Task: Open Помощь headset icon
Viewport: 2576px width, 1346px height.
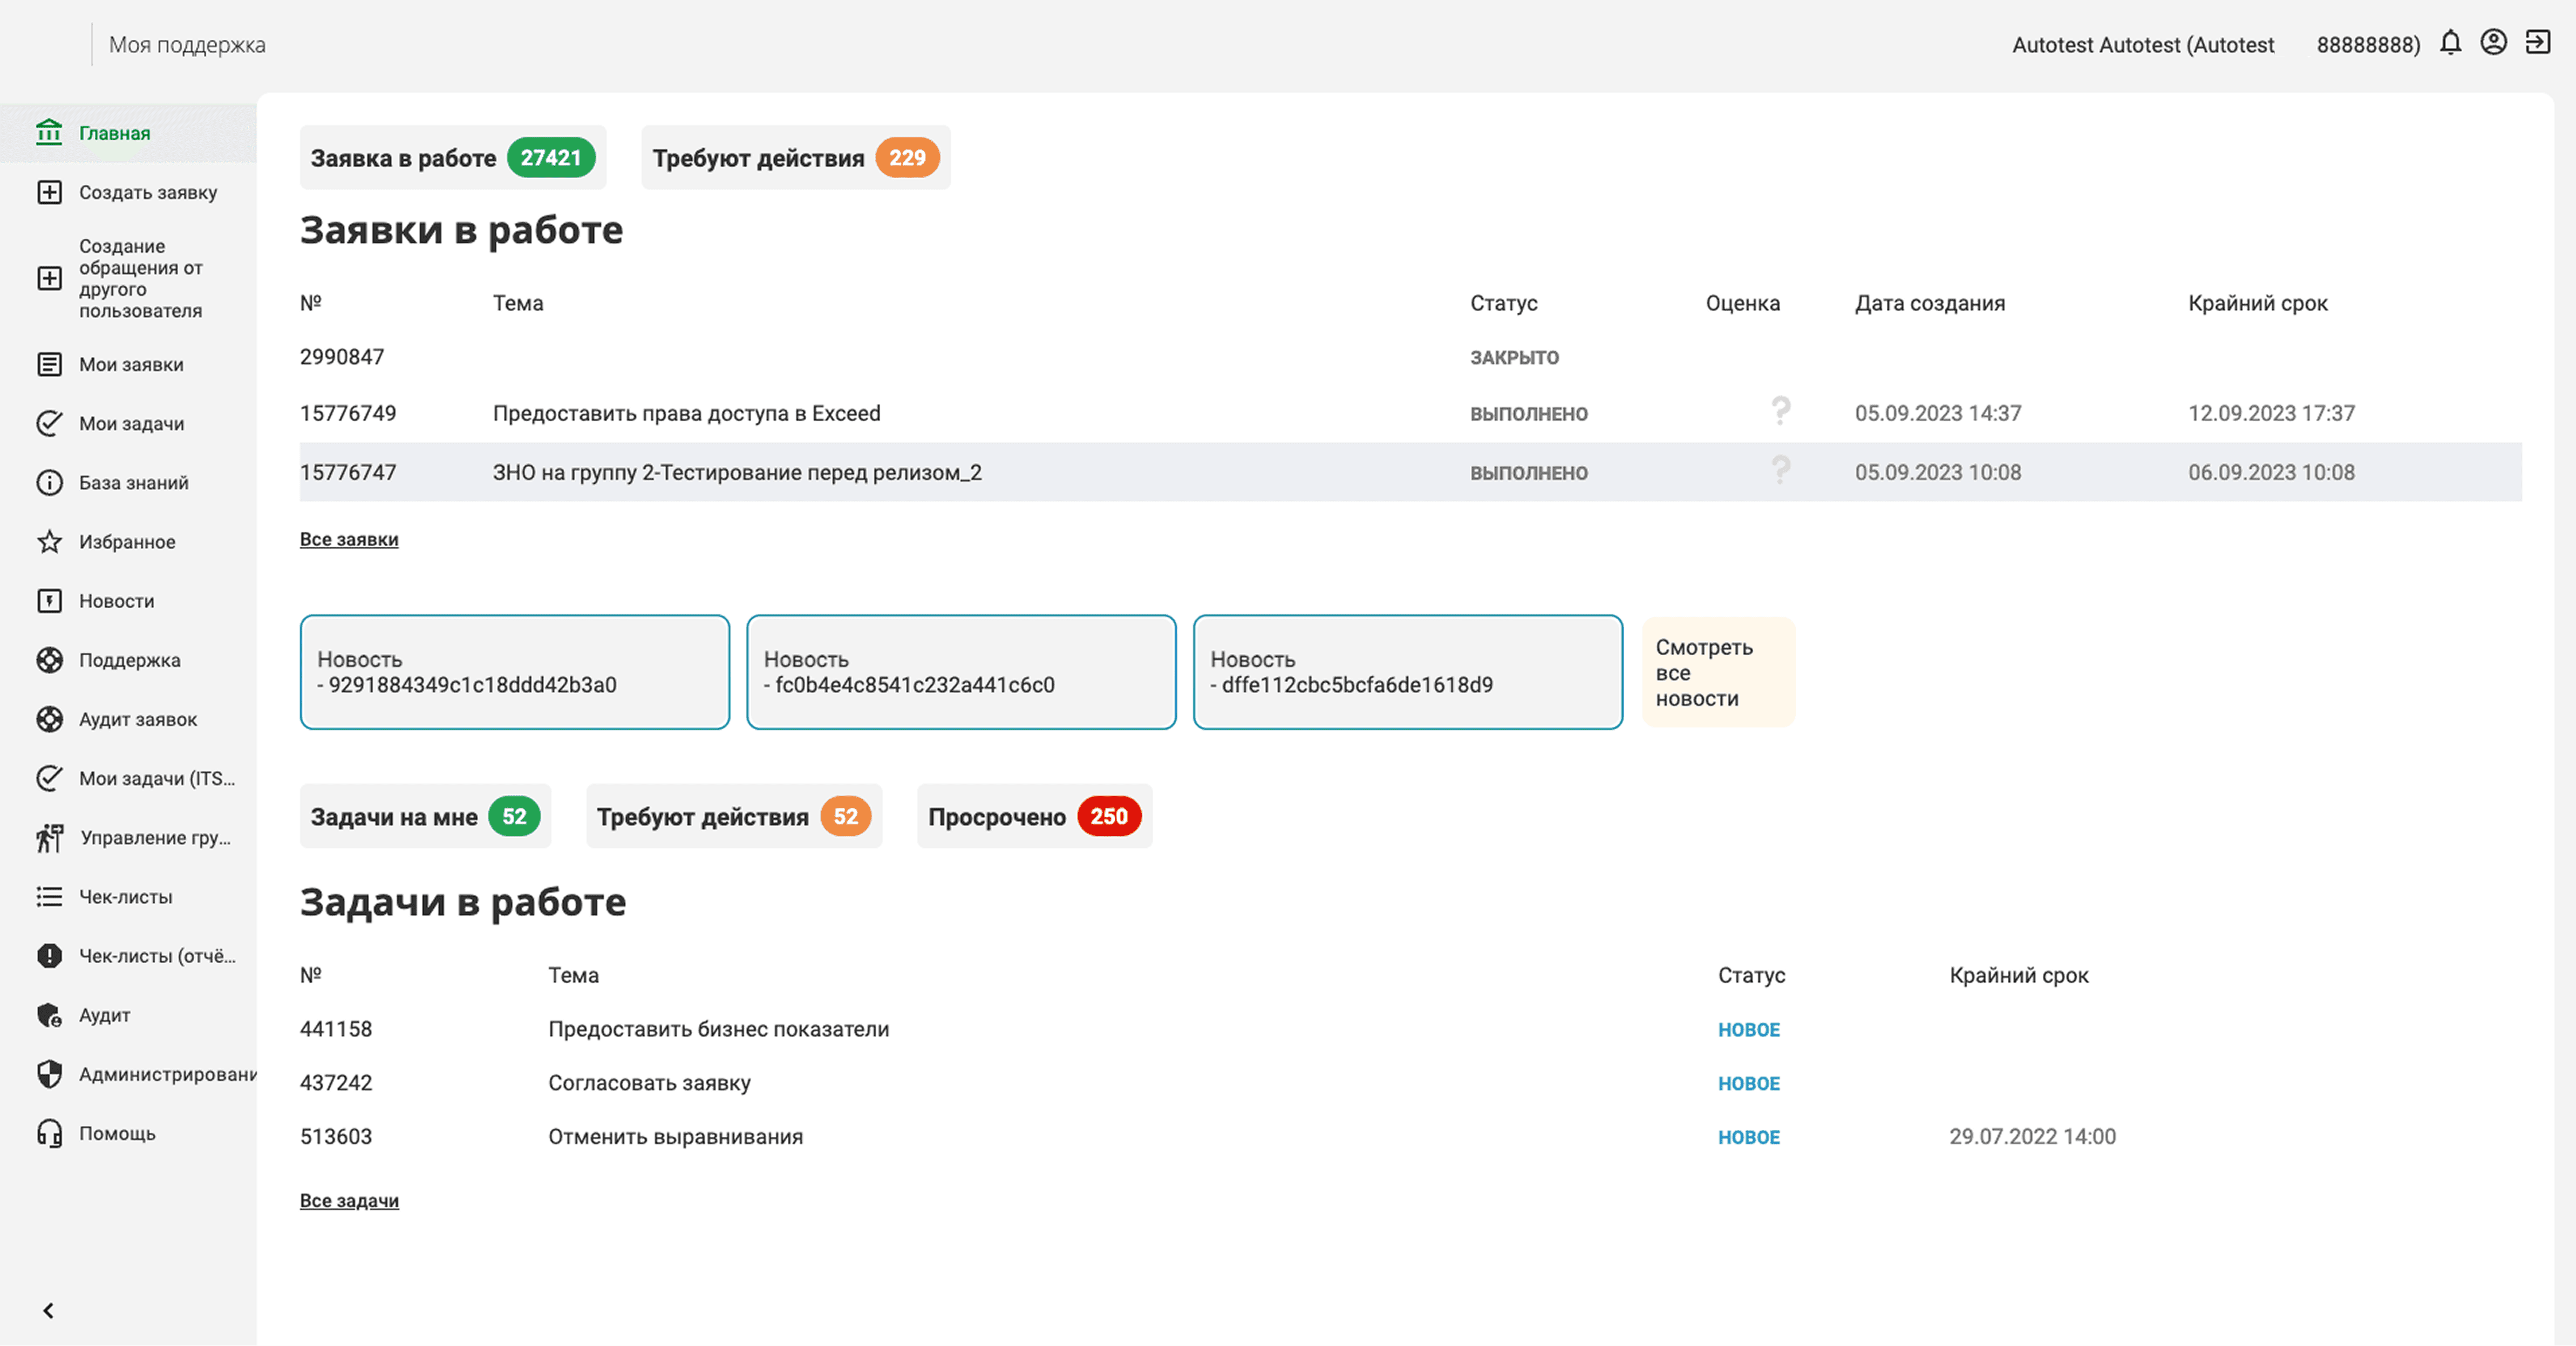Action: tap(49, 1133)
